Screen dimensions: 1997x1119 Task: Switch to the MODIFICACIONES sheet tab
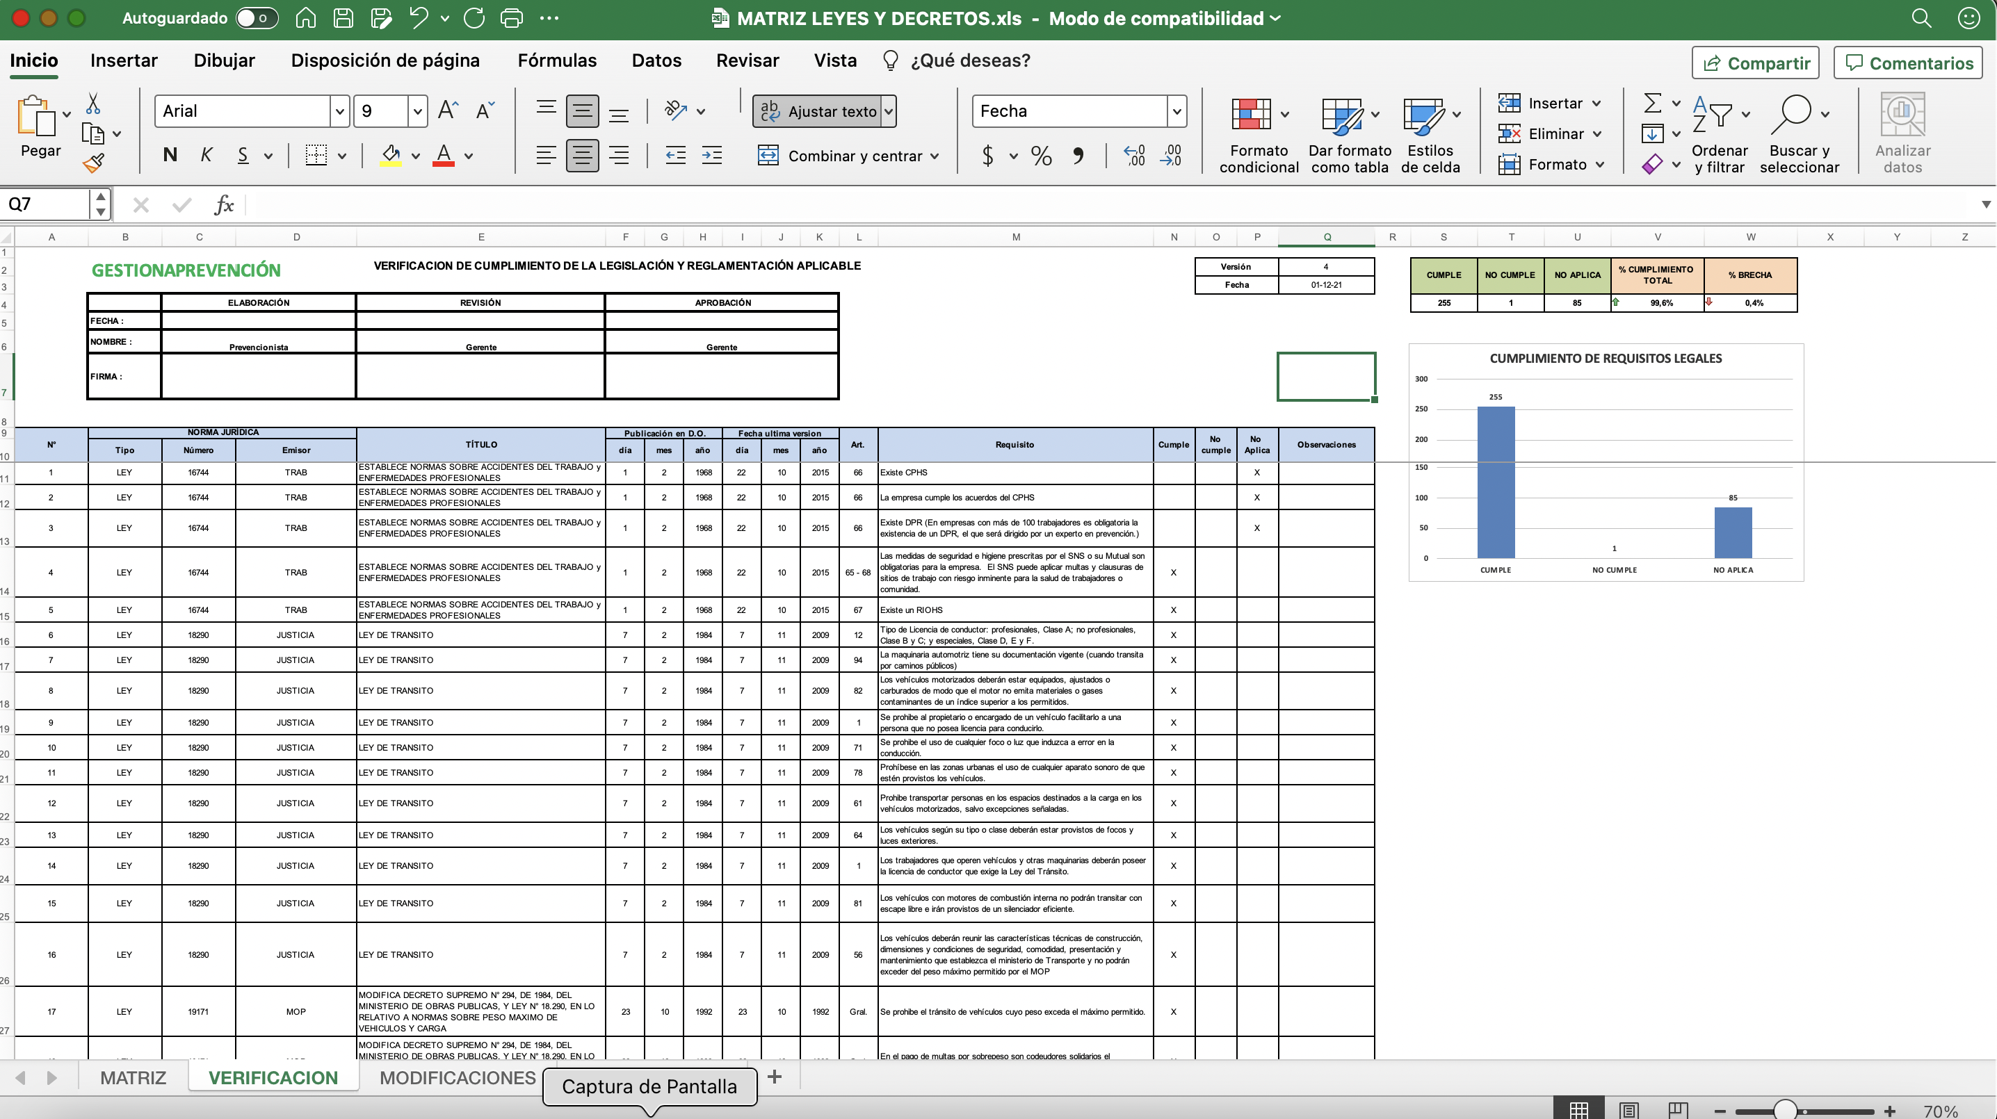458,1077
